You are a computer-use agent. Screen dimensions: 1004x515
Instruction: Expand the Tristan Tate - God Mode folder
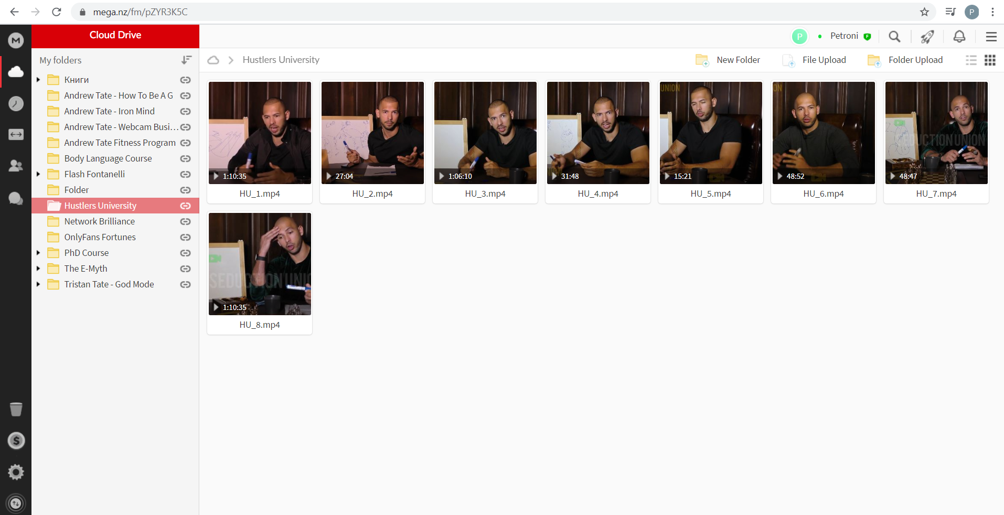[x=38, y=284]
